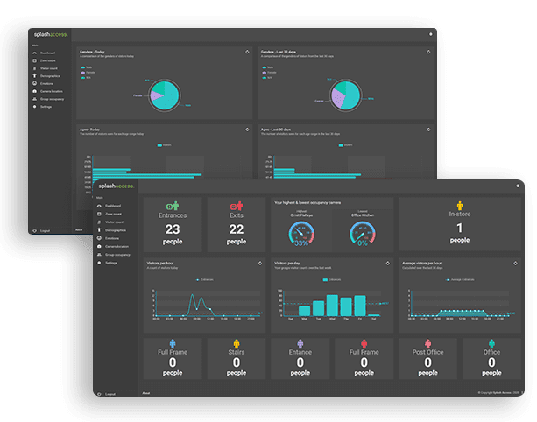Toggle the Entrances legend in Visitors per day
This screenshot has width=537, height=422.
[x=332, y=280]
